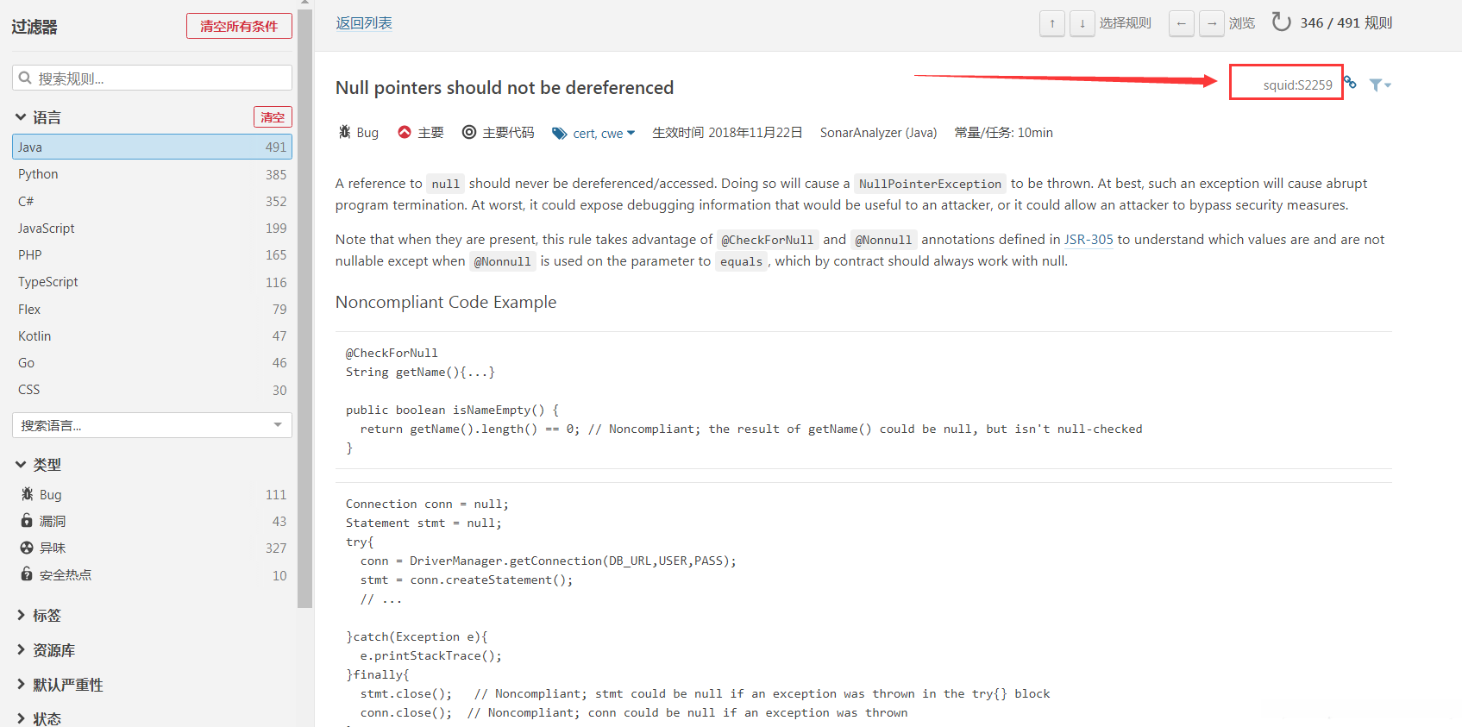Click the major severity icon
This screenshot has width=1462, height=727.
click(x=405, y=132)
